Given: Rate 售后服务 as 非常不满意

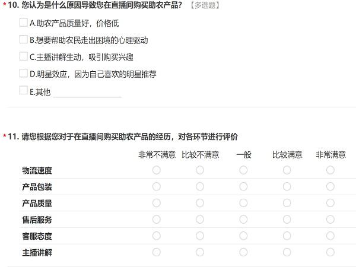Looking at the screenshot, I should point(157,220).
